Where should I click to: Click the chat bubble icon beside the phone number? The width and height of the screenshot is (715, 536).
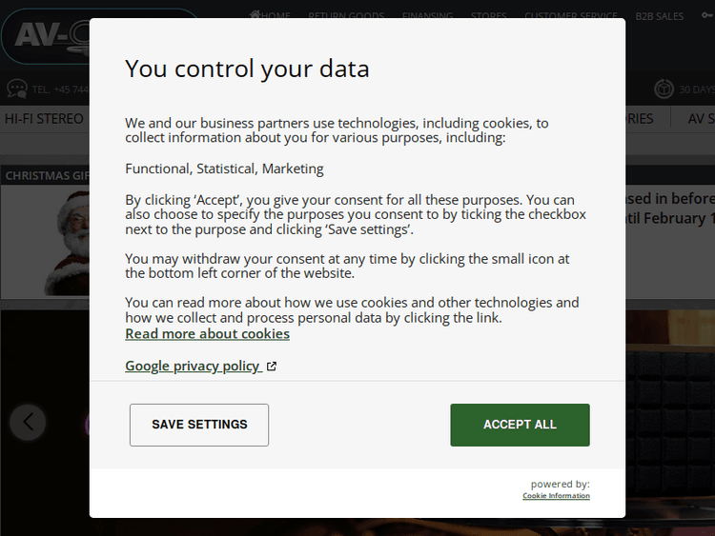click(16, 89)
